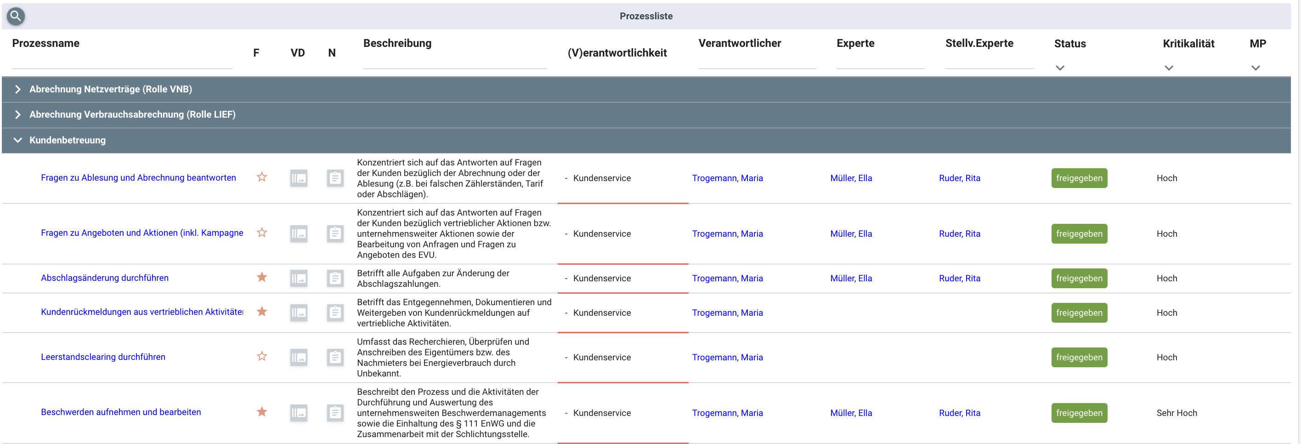Open visual diagram icon for Leerstandsclearing row
This screenshot has height=444, width=1301.
point(299,357)
